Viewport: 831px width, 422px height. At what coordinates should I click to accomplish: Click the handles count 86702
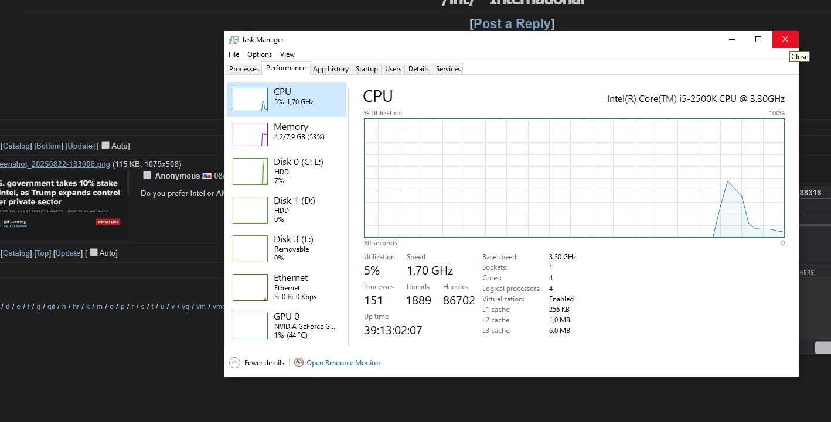459,300
